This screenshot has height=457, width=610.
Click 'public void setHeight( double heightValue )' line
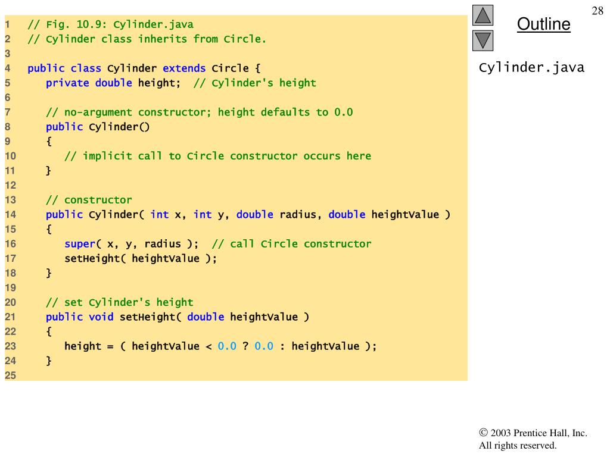[178, 317]
